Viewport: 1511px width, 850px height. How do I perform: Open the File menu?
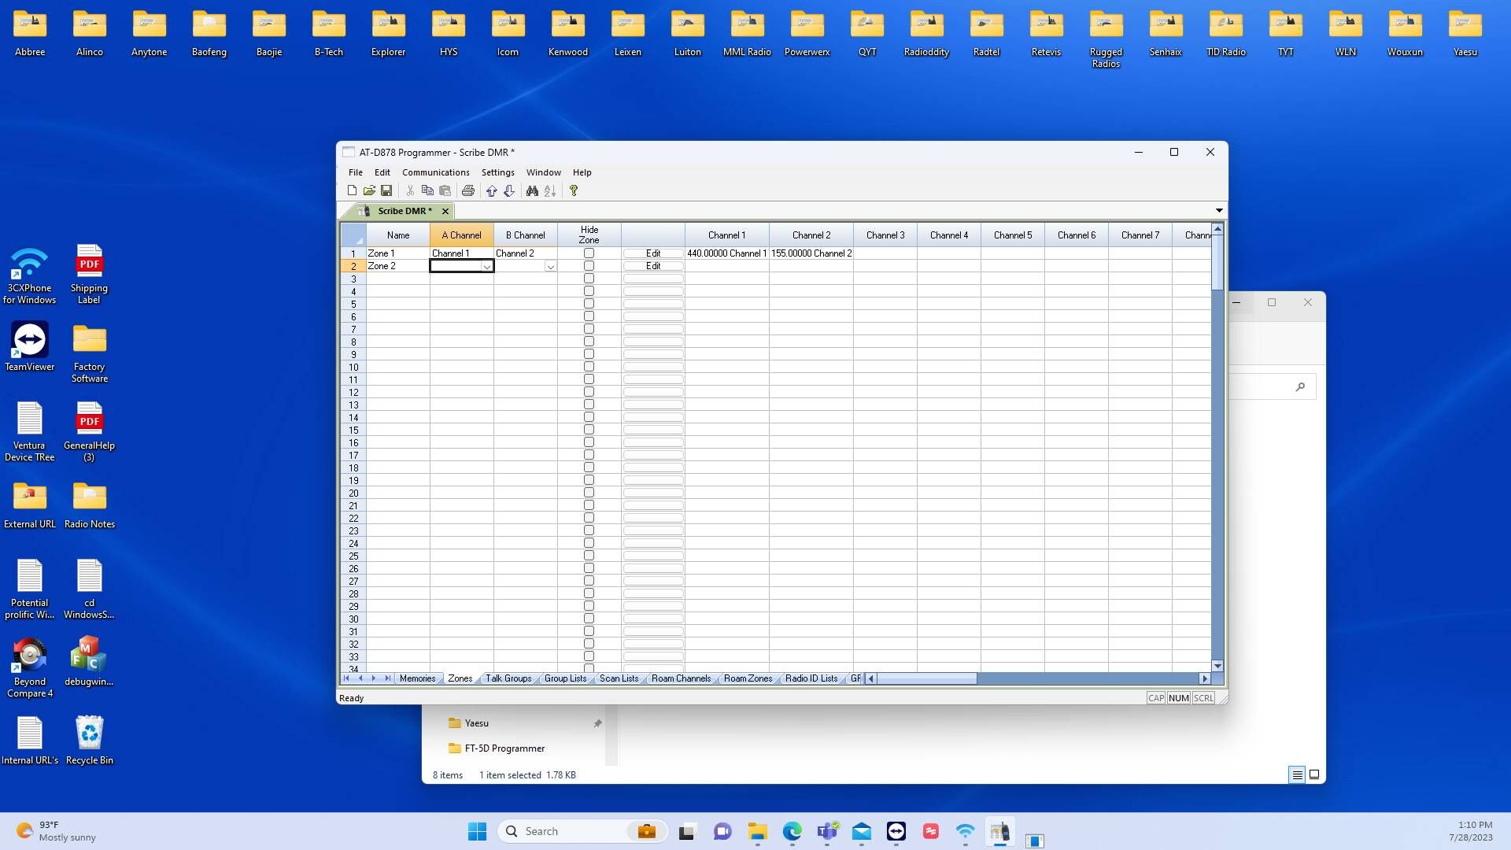[x=356, y=172]
